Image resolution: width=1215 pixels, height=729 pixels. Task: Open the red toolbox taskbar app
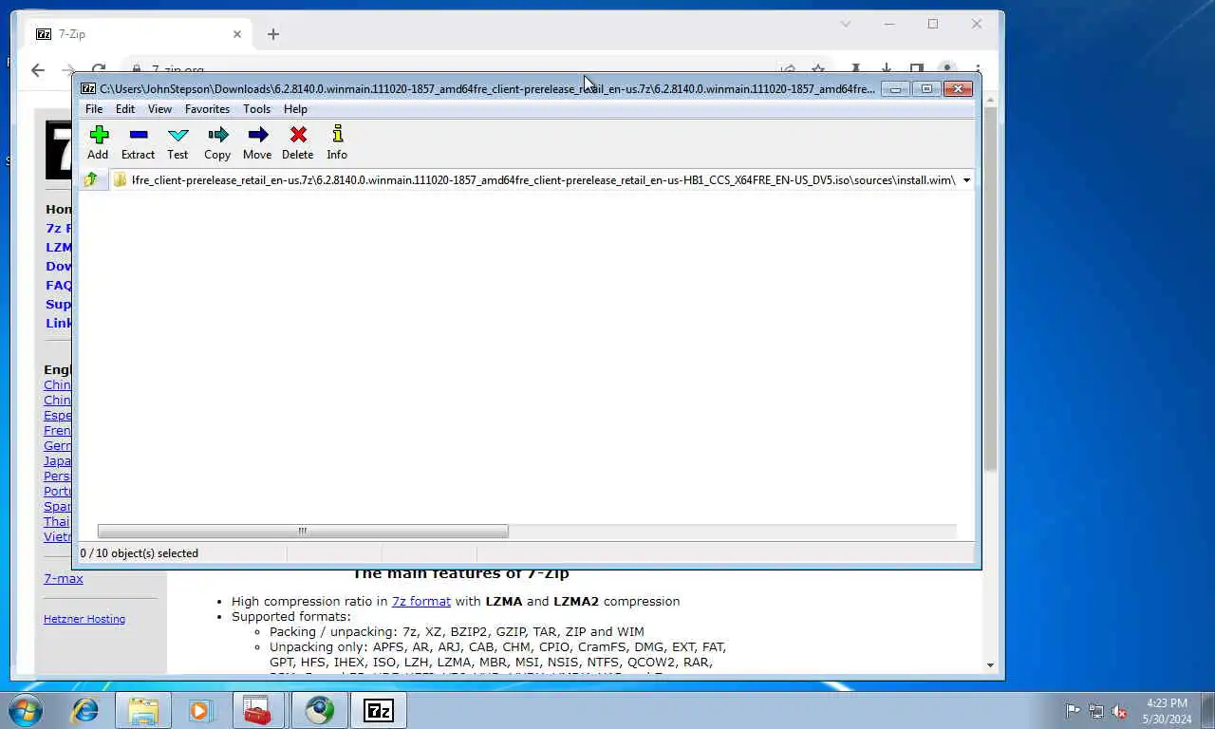pyautogui.click(x=258, y=710)
